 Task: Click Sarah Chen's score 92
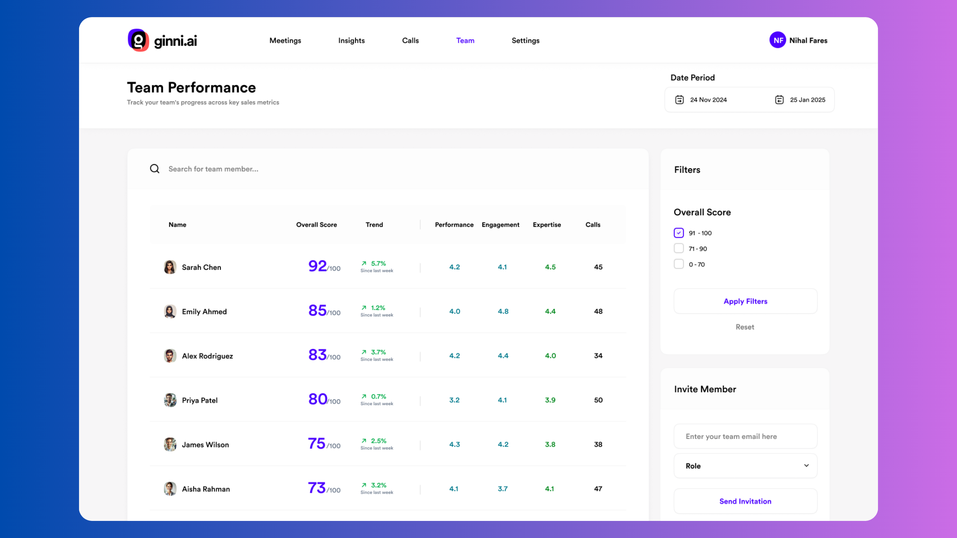(317, 266)
